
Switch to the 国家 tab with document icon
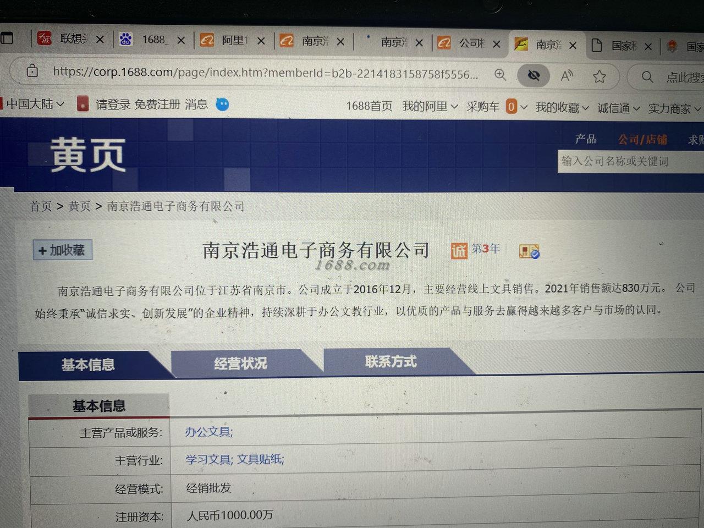[x=615, y=46]
